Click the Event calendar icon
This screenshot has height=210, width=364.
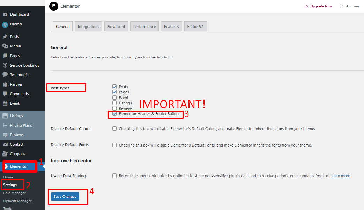5,103
